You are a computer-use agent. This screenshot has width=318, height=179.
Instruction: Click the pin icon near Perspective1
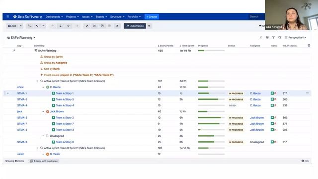pyautogui.click(x=261, y=38)
